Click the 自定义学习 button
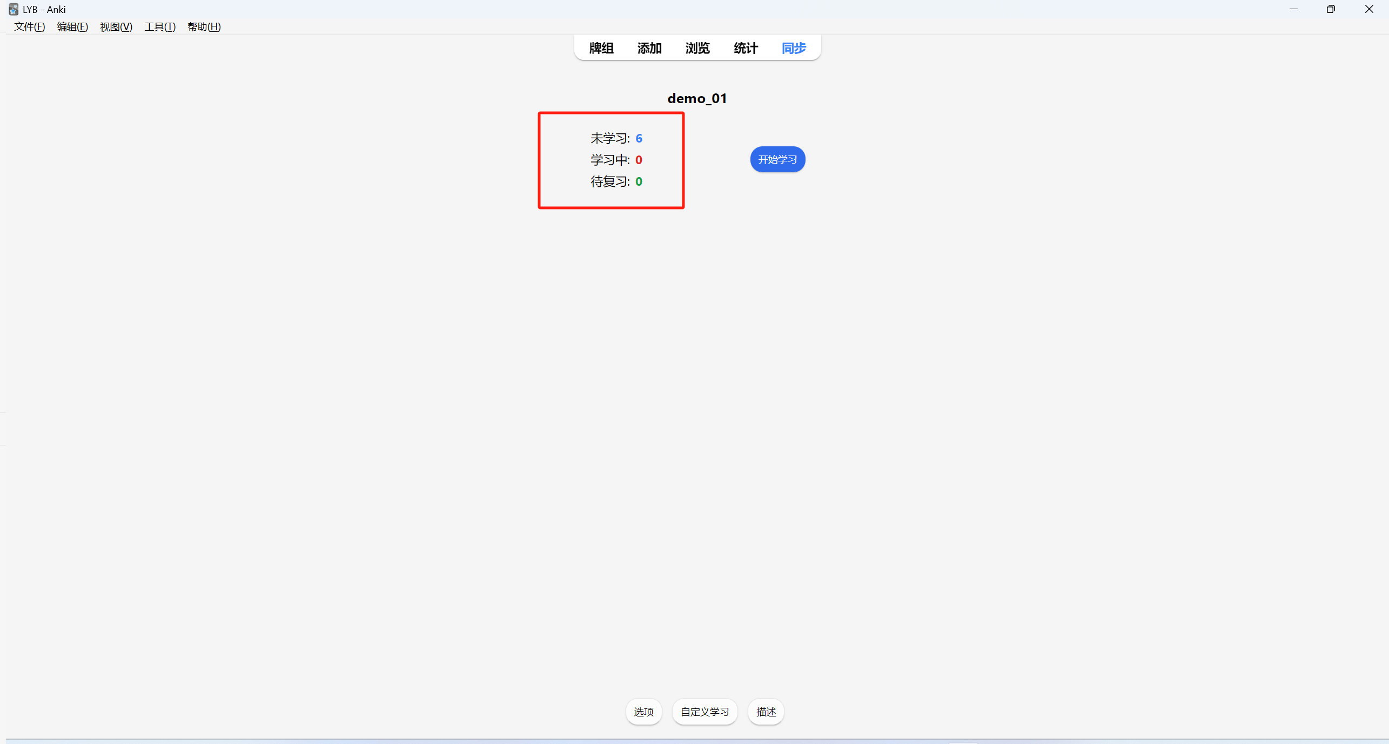This screenshot has height=744, width=1389. (704, 712)
